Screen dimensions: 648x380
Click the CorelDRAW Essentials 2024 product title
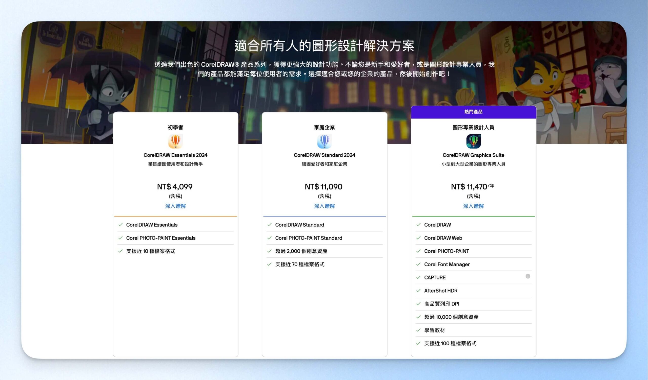point(175,155)
